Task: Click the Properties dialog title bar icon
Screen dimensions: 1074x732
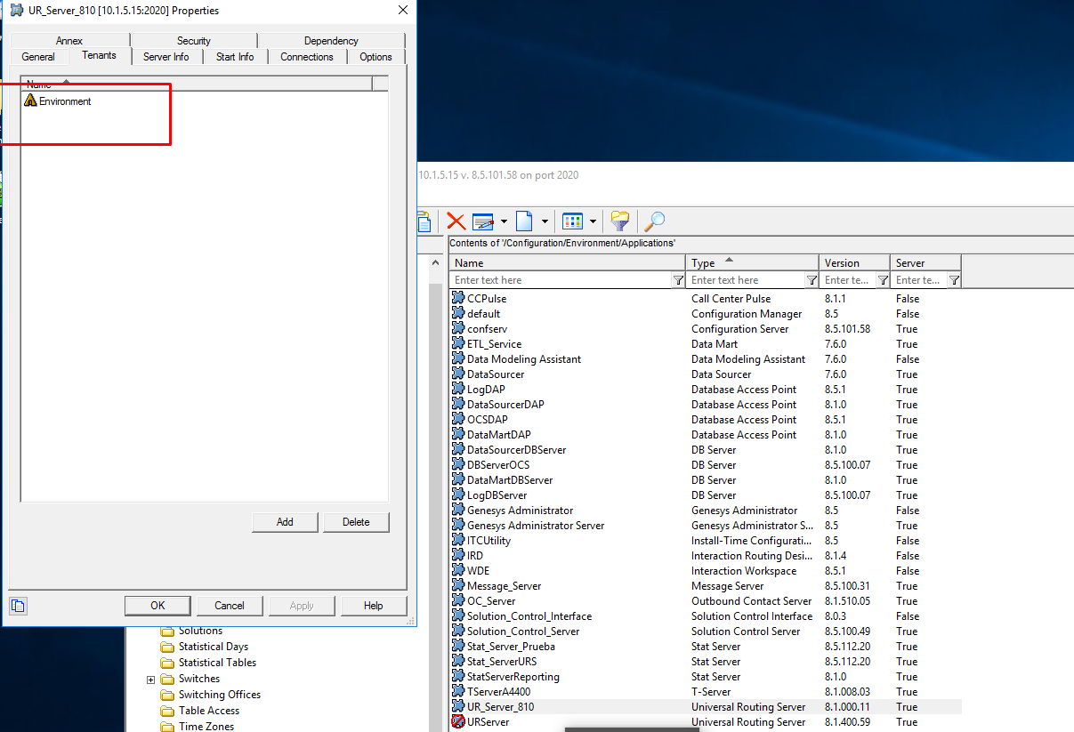Action: tap(16, 11)
